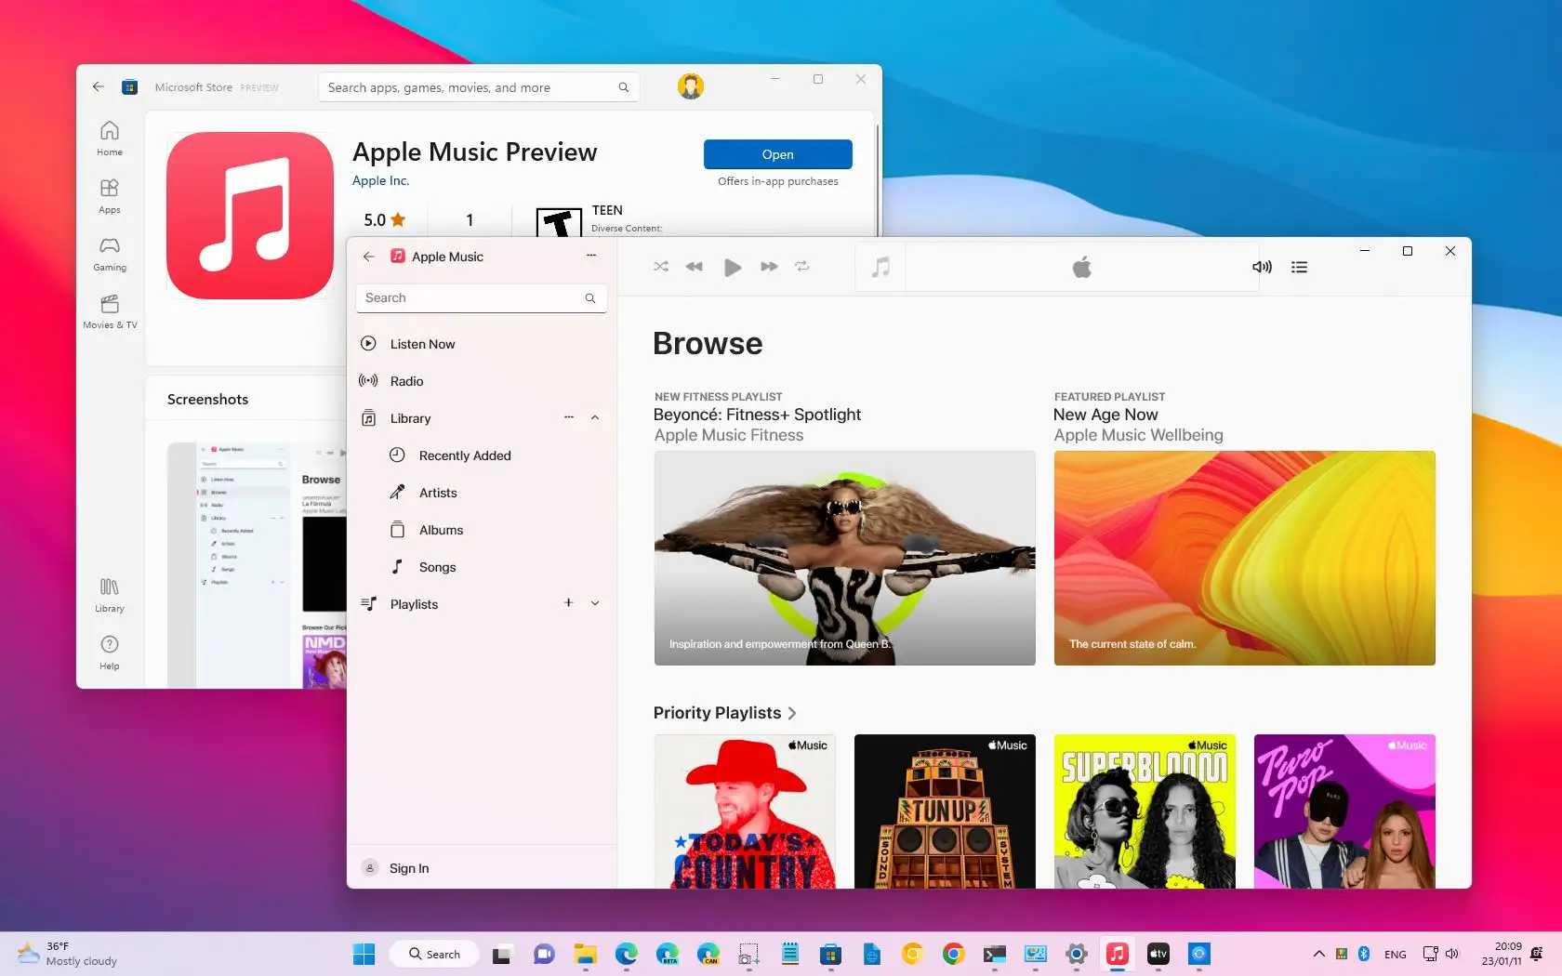Show the playback queue list
This screenshot has width=1562, height=976.
[1298, 267]
